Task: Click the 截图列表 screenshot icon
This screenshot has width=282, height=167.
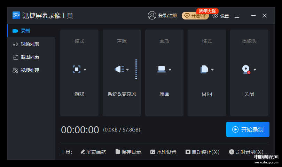Action: (x=16, y=57)
